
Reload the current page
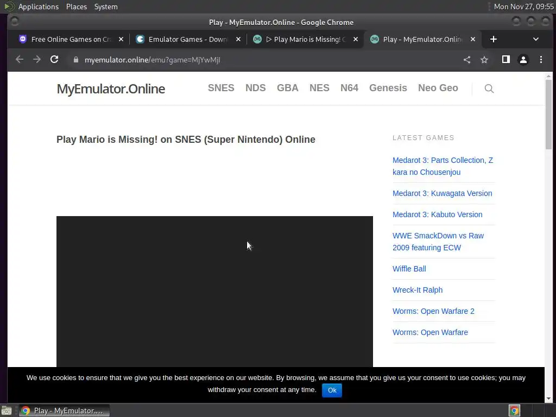pyautogui.click(x=54, y=60)
